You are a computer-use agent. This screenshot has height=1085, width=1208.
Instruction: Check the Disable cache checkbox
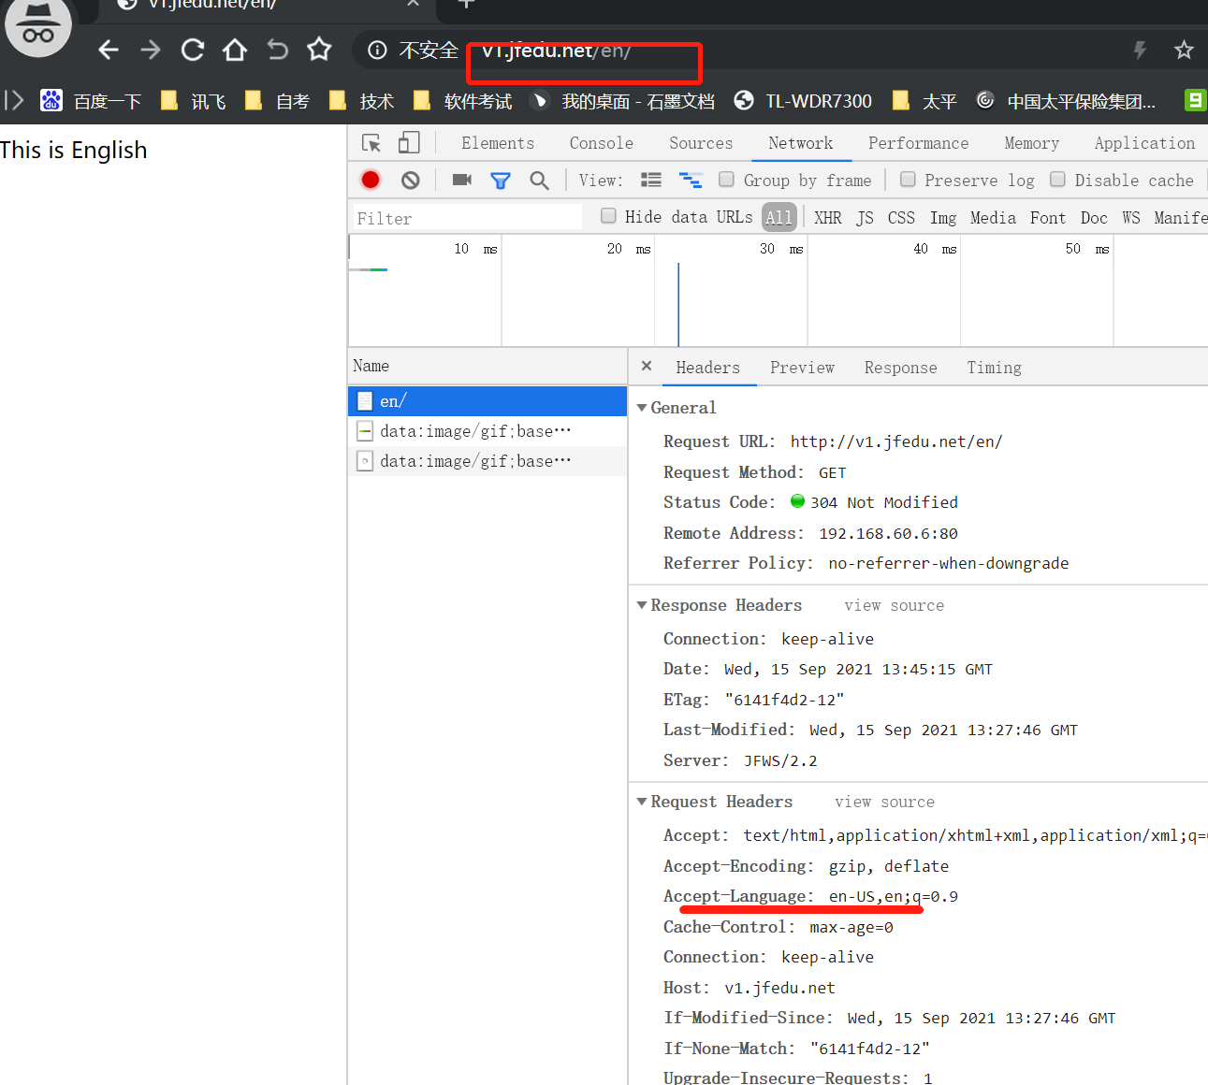[x=1057, y=179]
